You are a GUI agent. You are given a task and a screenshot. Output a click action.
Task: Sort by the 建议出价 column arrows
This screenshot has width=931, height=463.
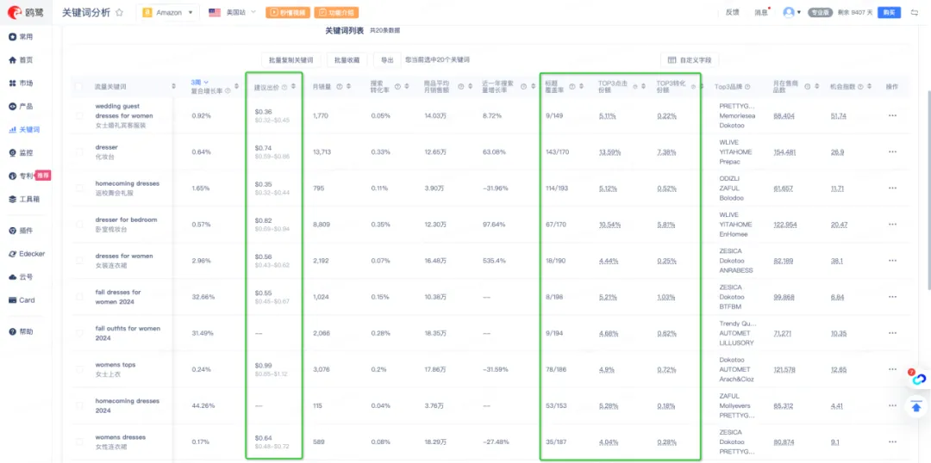(x=293, y=87)
